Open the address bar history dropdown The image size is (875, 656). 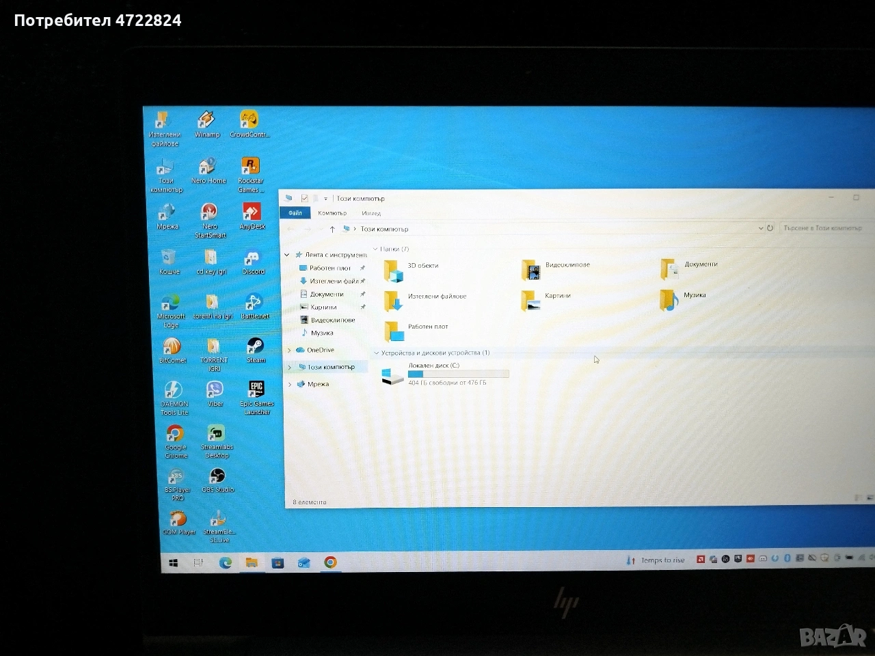761,228
